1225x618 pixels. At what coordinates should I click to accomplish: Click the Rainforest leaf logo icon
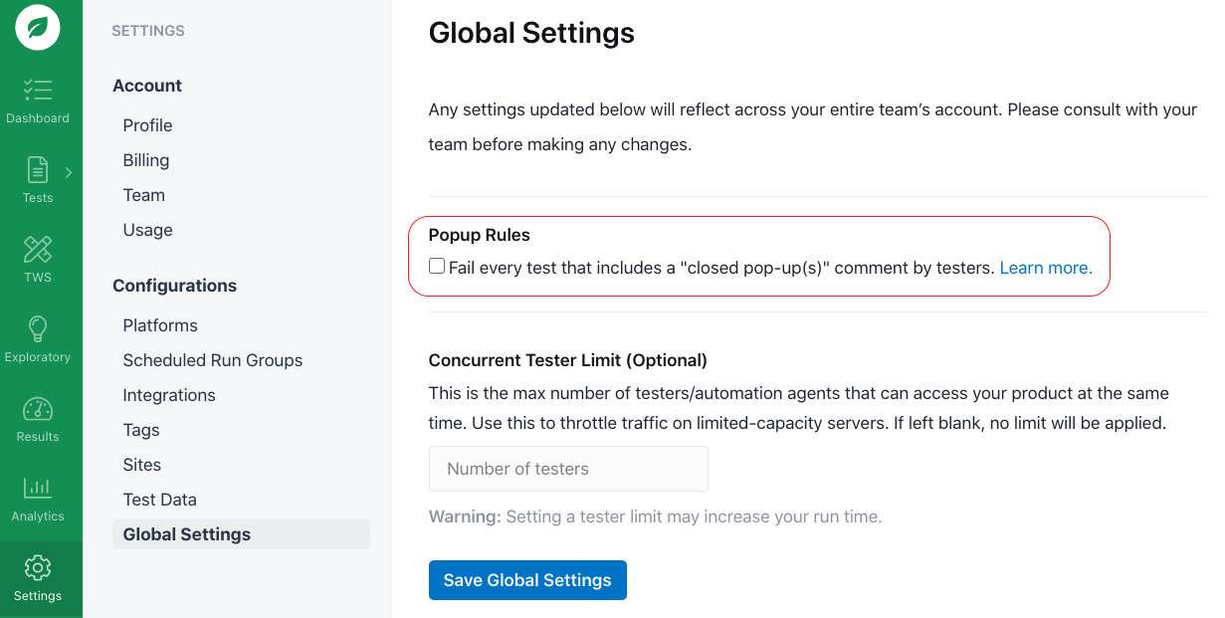tap(38, 28)
